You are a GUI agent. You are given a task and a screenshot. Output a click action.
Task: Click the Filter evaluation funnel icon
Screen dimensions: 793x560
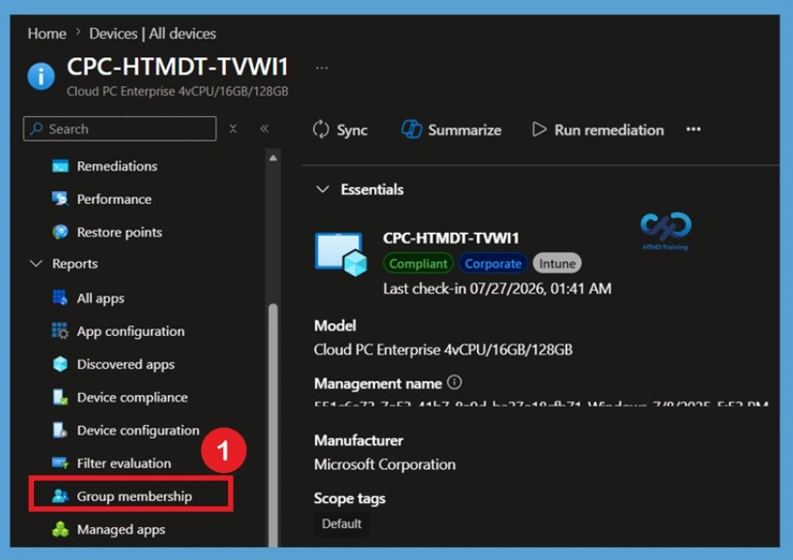60,462
